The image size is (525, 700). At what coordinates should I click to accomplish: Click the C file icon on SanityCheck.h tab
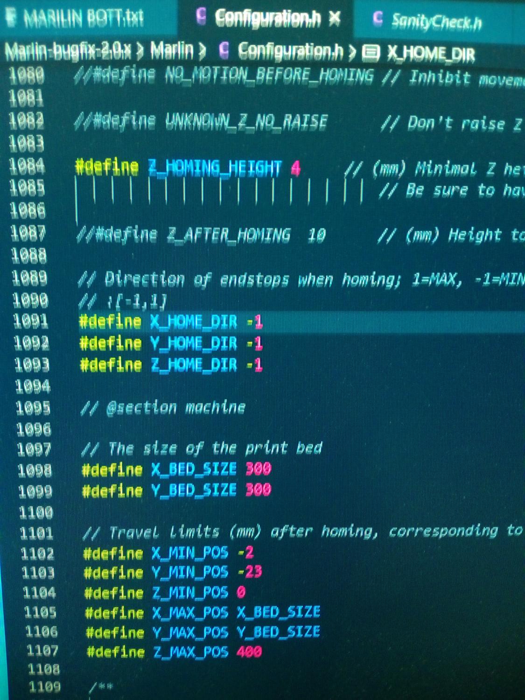click(x=377, y=19)
